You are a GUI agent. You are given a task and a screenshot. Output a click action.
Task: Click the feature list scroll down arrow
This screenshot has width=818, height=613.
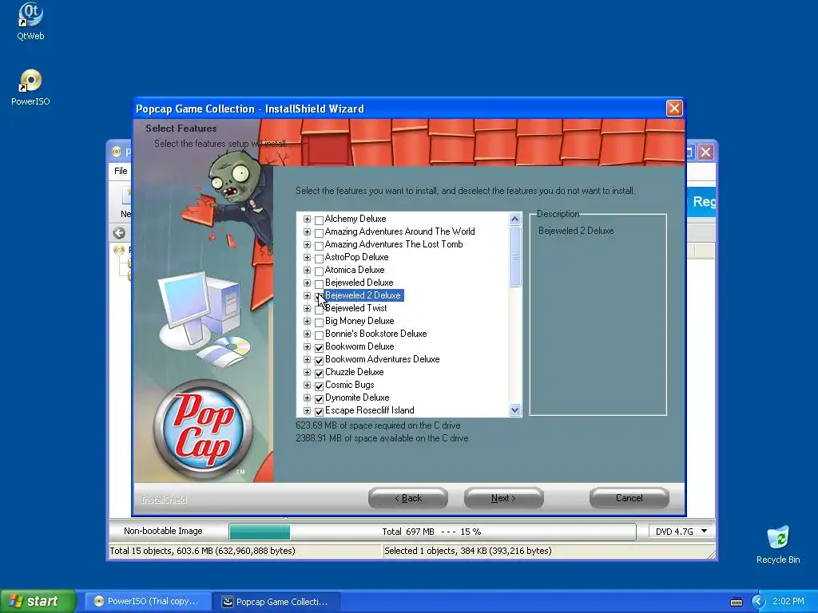[x=515, y=409]
